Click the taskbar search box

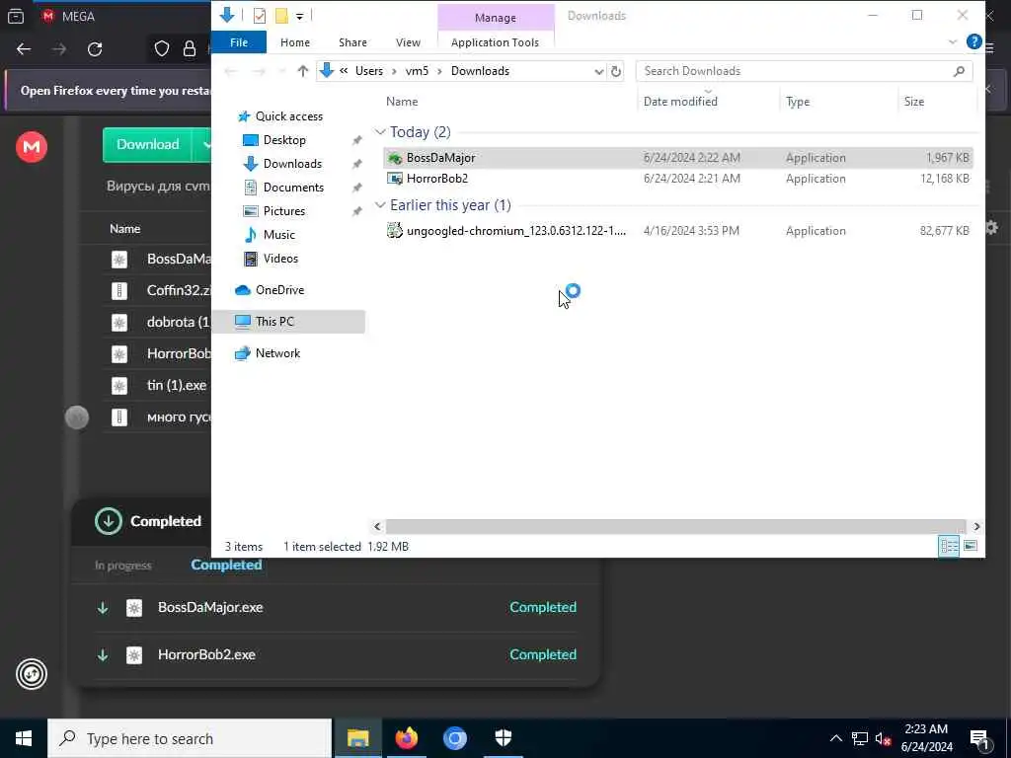click(190, 738)
